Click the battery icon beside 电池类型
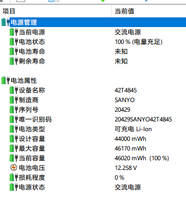The width and height of the screenshot is (186, 197). point(14,129)
